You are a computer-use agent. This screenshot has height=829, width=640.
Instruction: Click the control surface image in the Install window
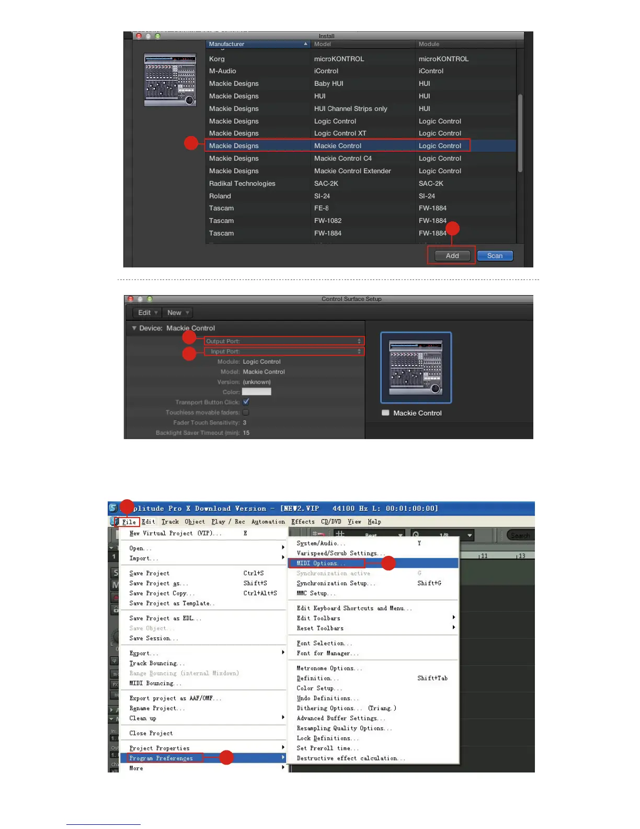(170, 80)
